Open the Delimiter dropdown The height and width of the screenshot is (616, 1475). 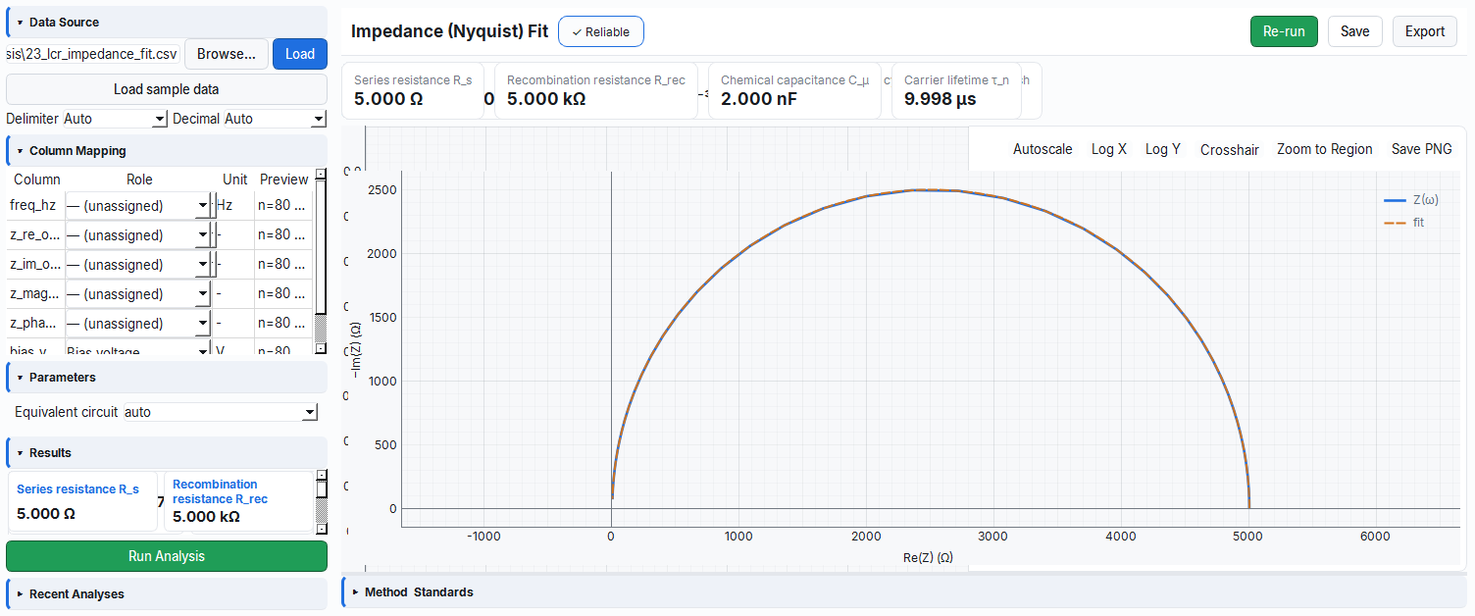tap(115, 119)
